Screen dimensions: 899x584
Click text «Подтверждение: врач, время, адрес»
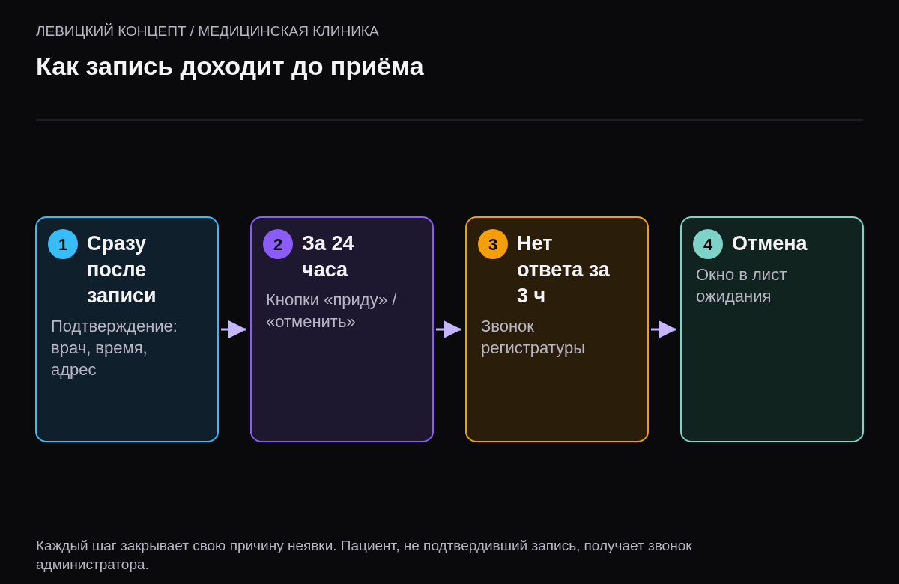pyautogui.click(x=114, y=347)
